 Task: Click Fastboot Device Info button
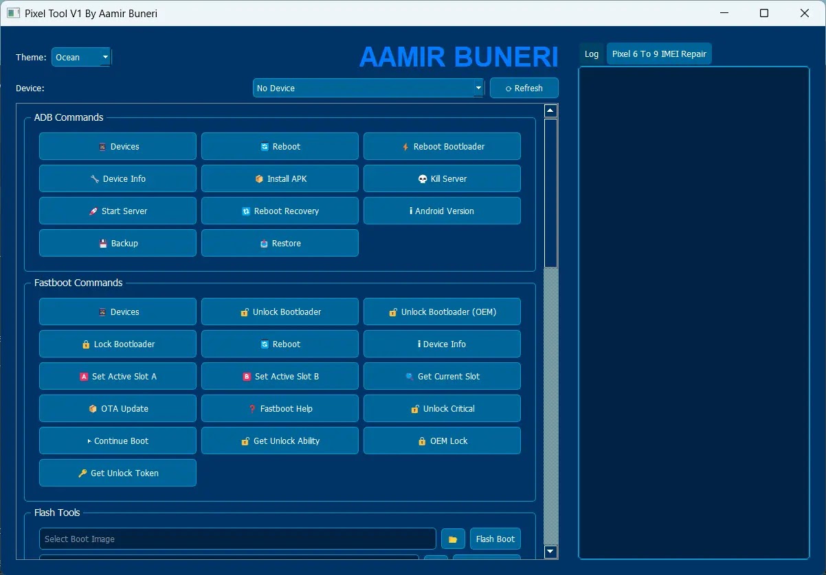(x=442, y=344)
